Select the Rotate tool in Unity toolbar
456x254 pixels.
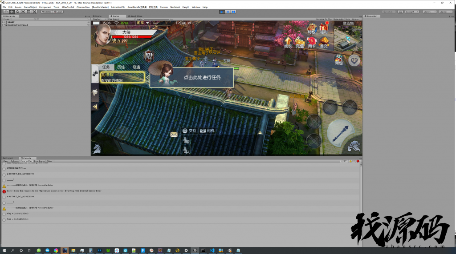[x=17, y=12]
